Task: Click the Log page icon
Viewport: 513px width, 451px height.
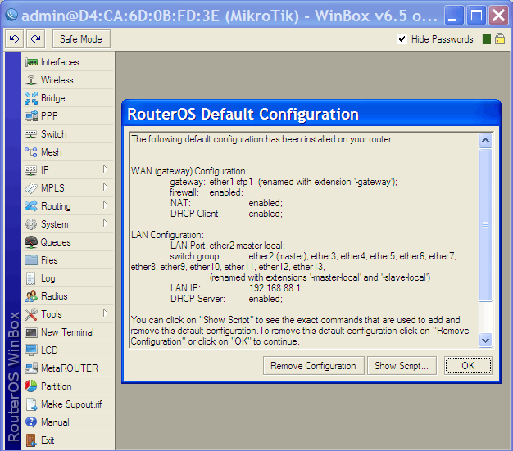Action: [x=31, y=278]
